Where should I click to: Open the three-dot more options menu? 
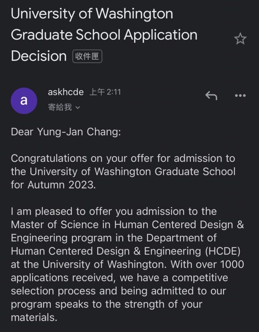pos(240,96)
